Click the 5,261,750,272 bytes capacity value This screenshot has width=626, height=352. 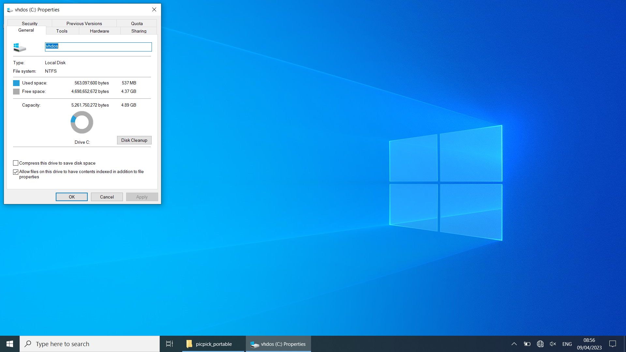click(x=90, y=105)
